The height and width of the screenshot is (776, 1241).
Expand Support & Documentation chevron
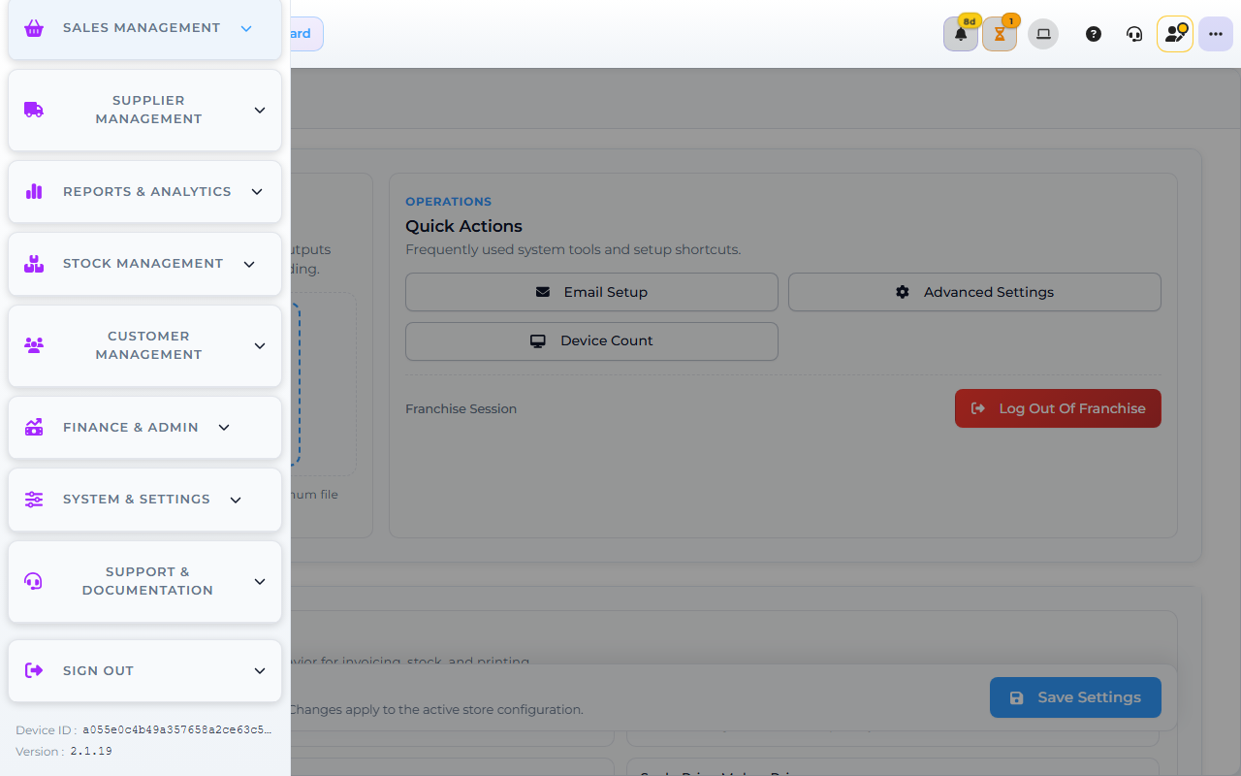(260, 581)
